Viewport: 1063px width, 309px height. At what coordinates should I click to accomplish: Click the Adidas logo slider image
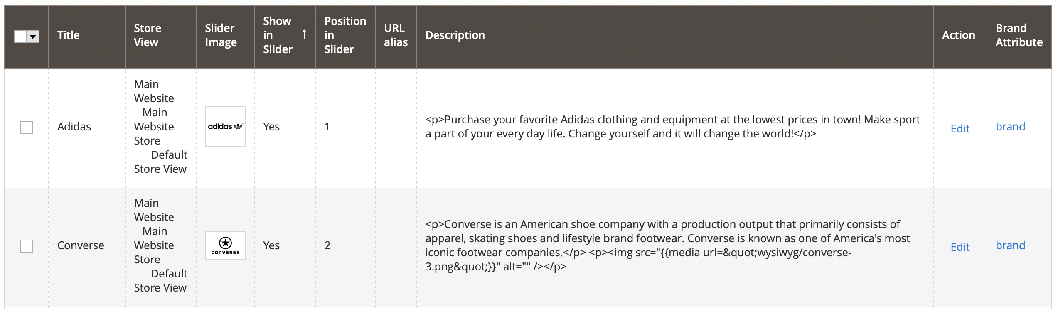coord(226,127)
